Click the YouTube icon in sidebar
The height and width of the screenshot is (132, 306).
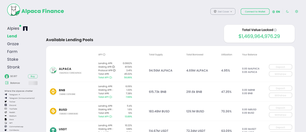click(6, 109)
